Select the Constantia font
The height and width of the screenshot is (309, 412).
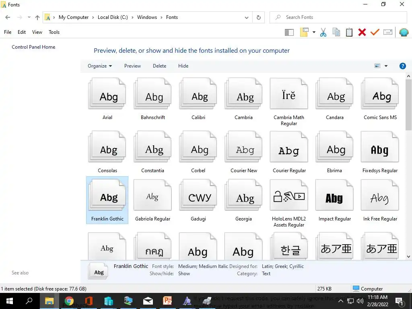point(152,152)
